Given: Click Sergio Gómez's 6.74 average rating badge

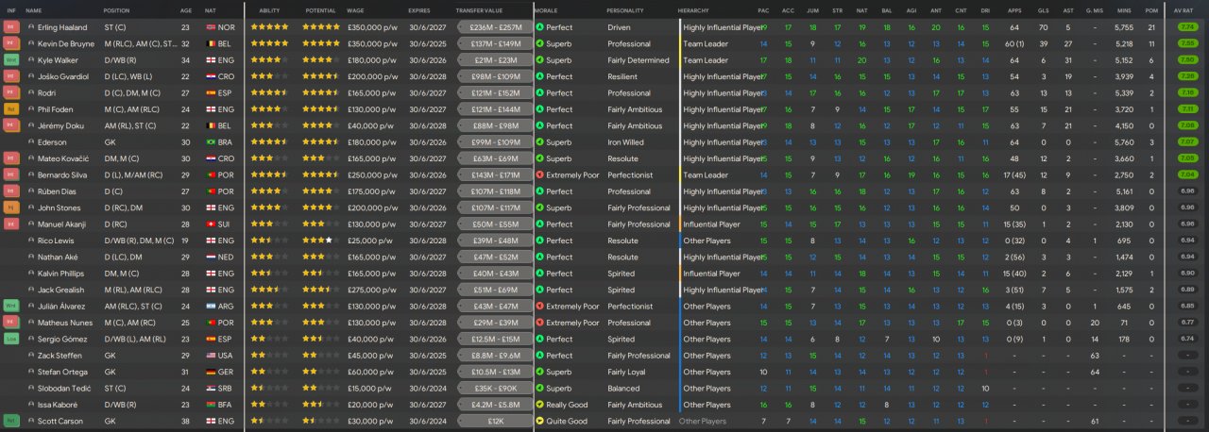Looking at the screenshot, I should tap(1188, 339).
